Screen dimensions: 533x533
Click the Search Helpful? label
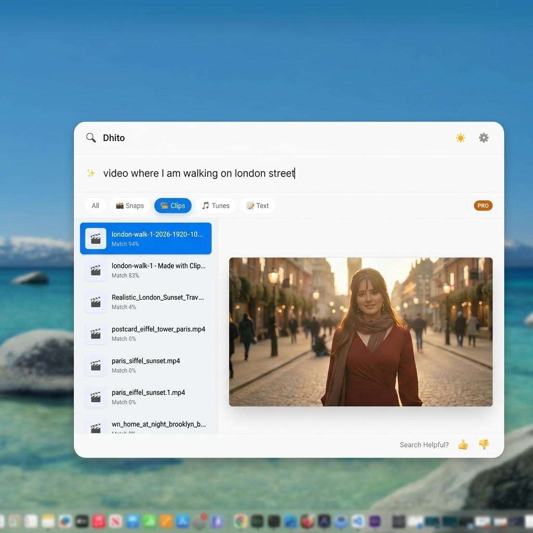424,445
